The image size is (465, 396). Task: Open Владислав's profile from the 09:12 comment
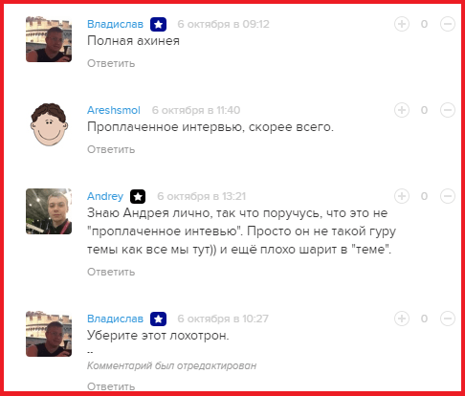coord(115,24)
